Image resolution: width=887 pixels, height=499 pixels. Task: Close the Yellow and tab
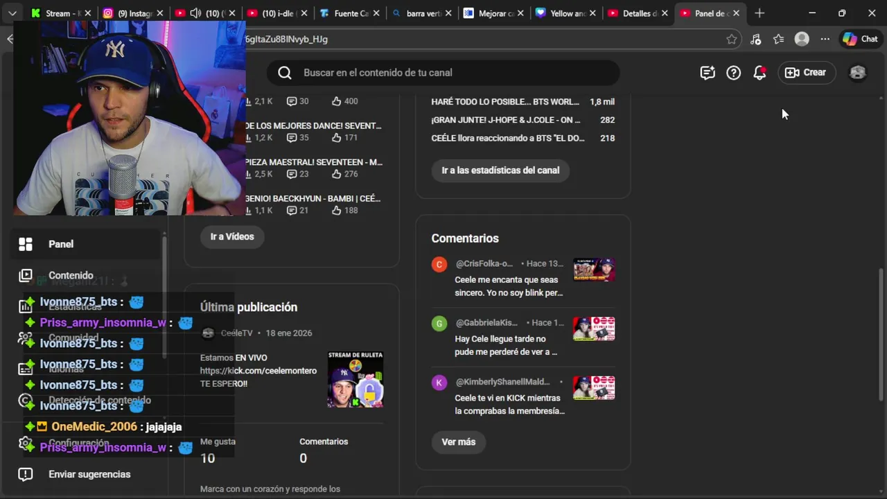pyautogui.click(x=592, y=13)
